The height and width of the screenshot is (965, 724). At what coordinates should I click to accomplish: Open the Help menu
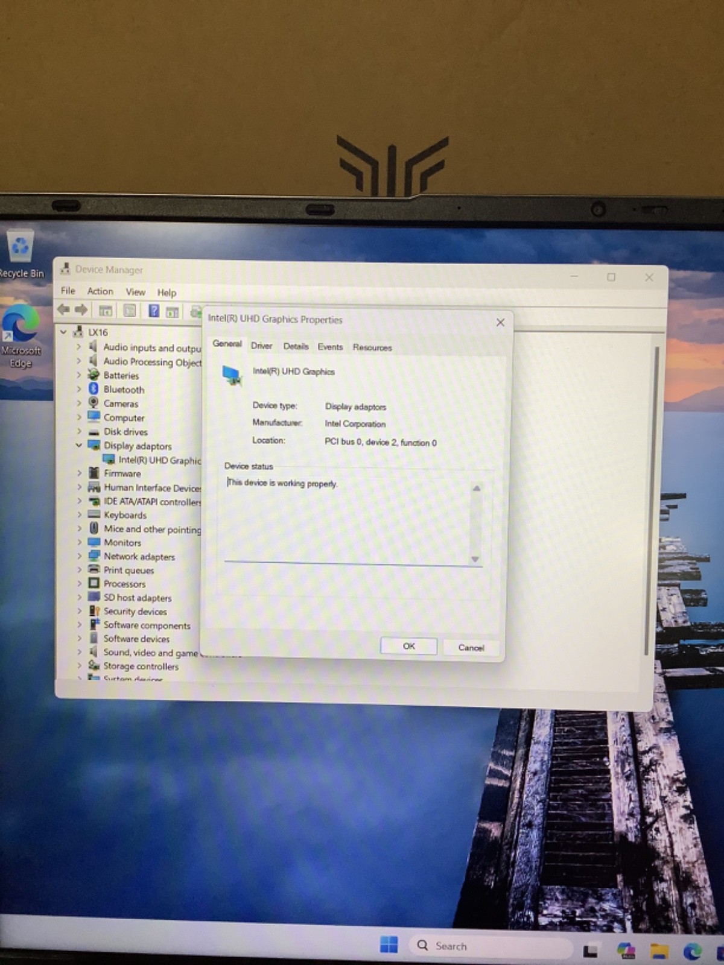pos(167,293)
